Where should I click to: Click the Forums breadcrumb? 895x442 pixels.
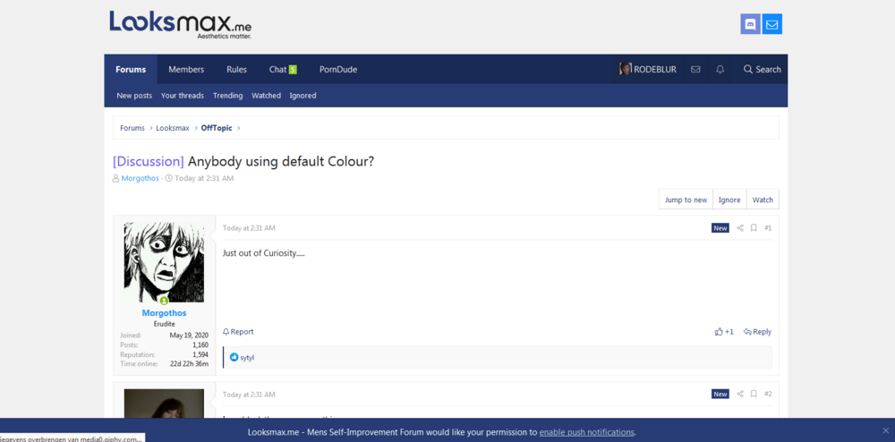[x=132, y=128]
